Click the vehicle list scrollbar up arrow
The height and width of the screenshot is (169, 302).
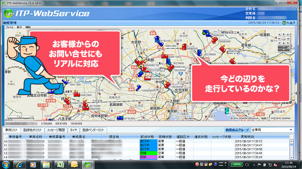(x=291, y=141)
